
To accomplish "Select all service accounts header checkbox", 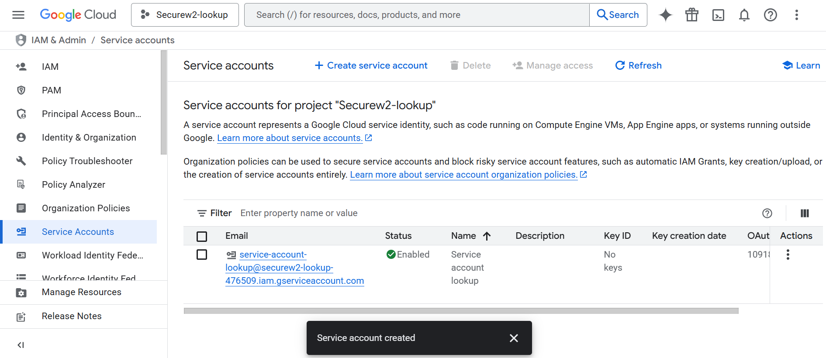I will [202, 236].
